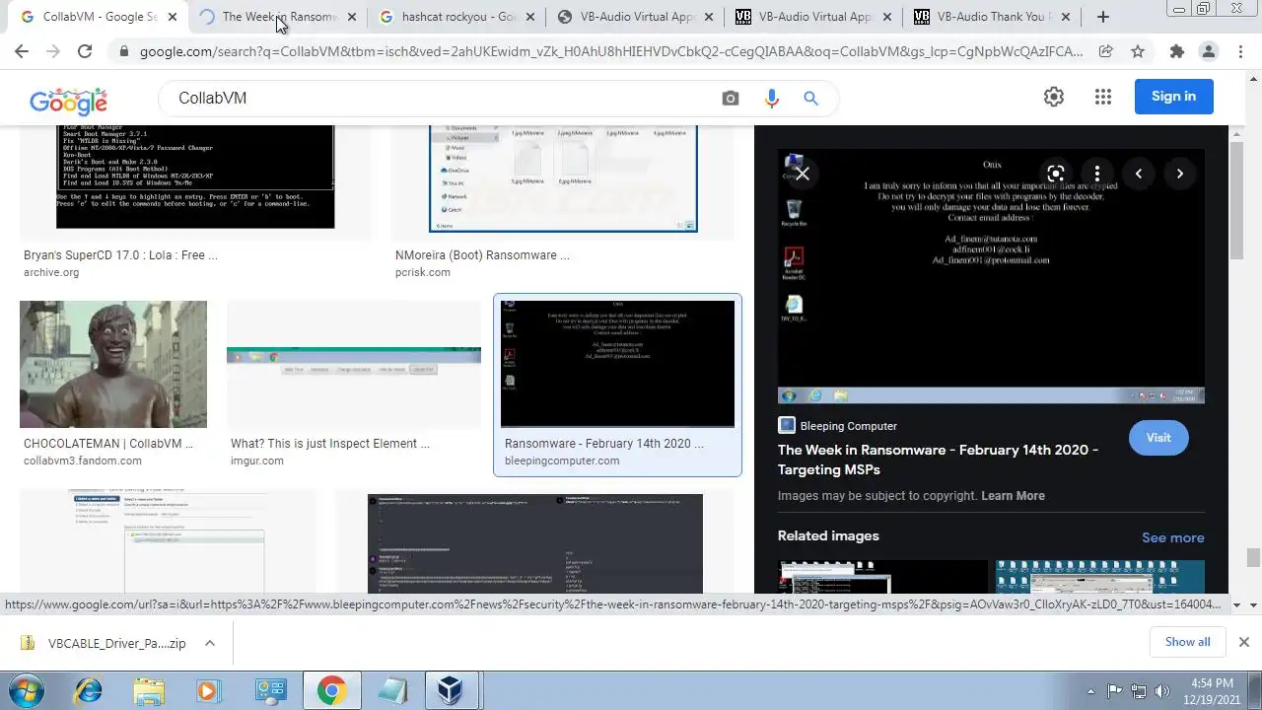Click the address bar URL
Viewport: 1262px width, 710px height.
tap(611, 51)
